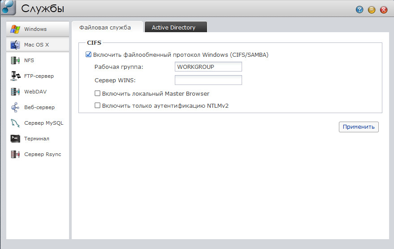Toggle NTLMv2-only authentication checkbox

[97, 106]
